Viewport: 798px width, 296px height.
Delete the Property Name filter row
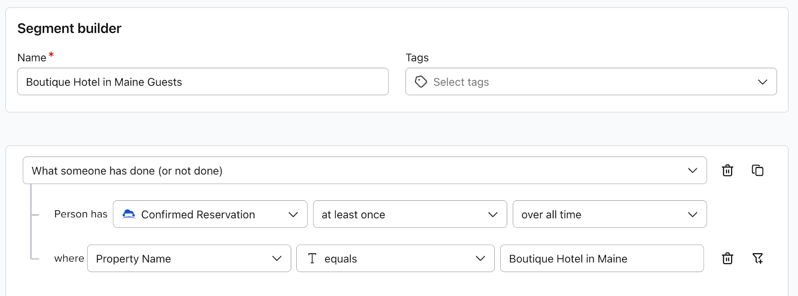[727, 258]
